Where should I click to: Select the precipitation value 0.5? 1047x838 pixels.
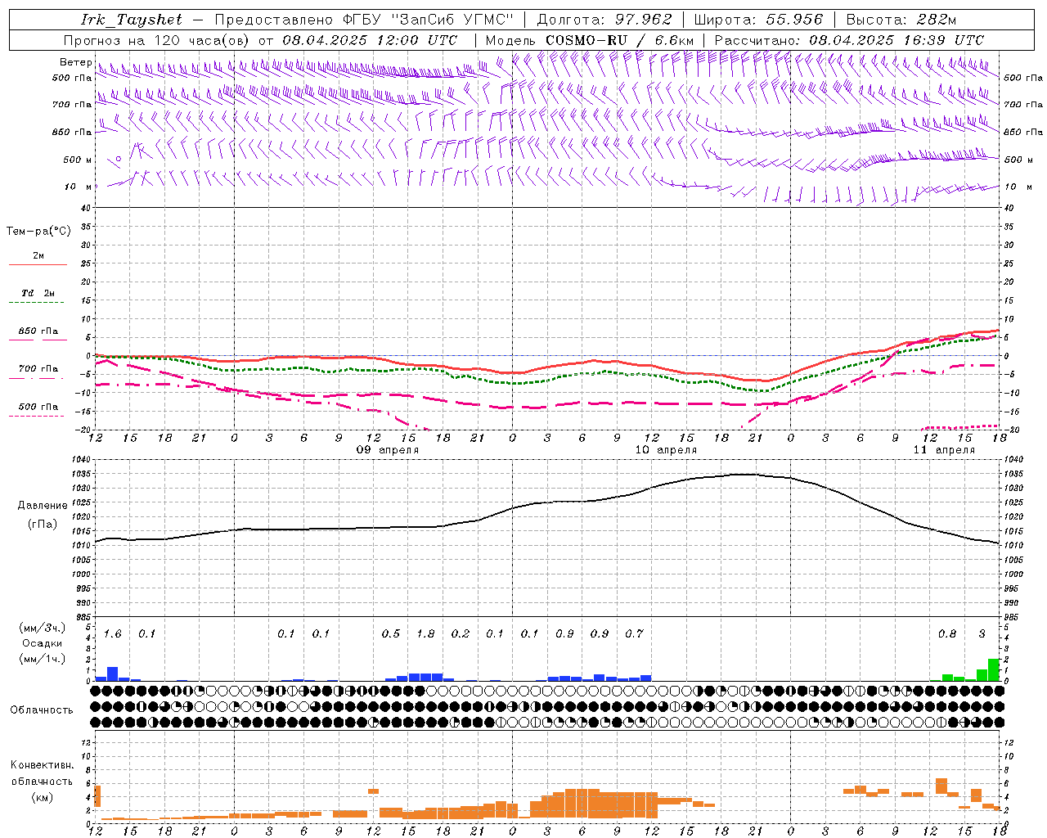(391, 634)
